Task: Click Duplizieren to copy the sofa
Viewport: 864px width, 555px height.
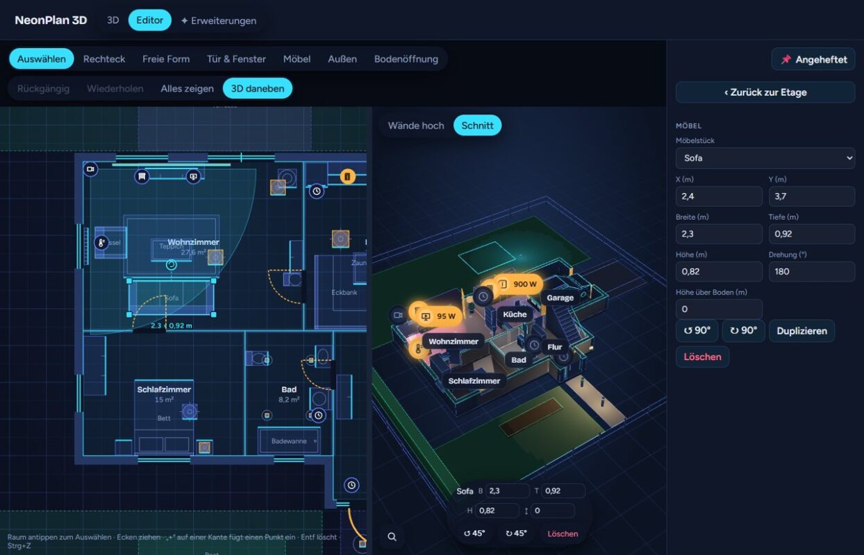Action: pos(802,331)
